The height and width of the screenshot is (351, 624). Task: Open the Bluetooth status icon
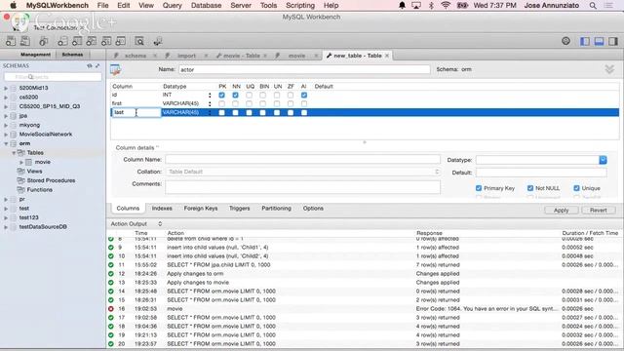[431, 5]
